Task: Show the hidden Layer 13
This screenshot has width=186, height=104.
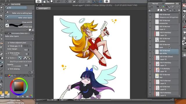Action: [x=150, y=34]
